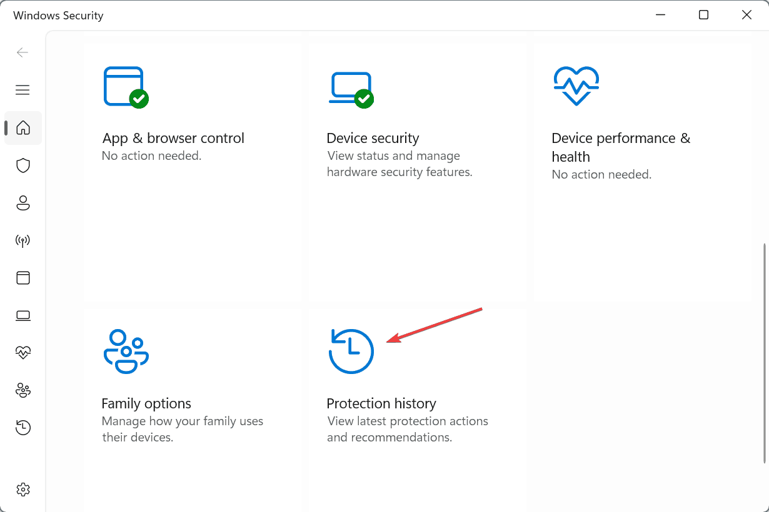This screenshot has width=769, height=512.
Task: Open the hamburger navigation menu
Action: (23, 90)
